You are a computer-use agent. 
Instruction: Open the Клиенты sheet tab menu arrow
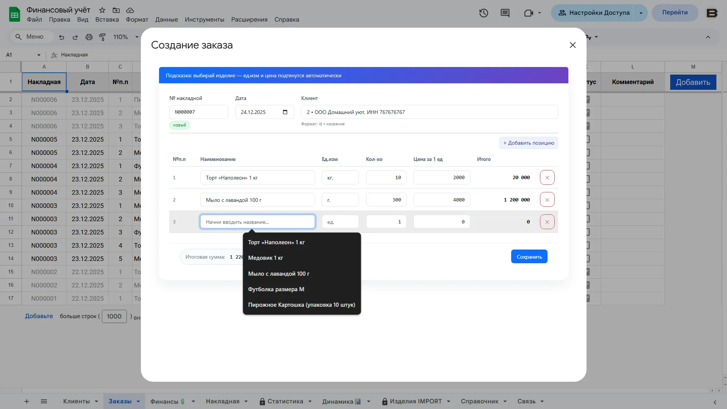(96, 401)
